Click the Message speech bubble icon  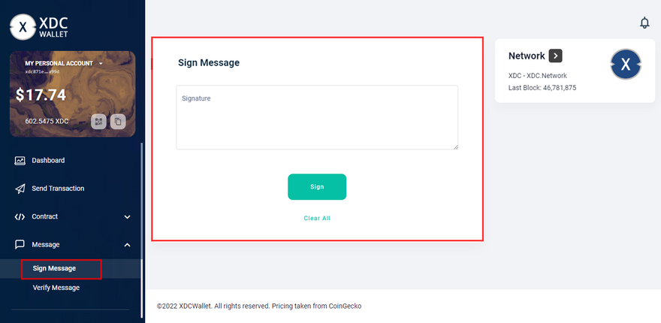click(20, 244)
